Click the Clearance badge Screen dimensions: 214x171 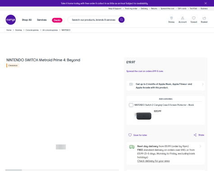[13, 66]
